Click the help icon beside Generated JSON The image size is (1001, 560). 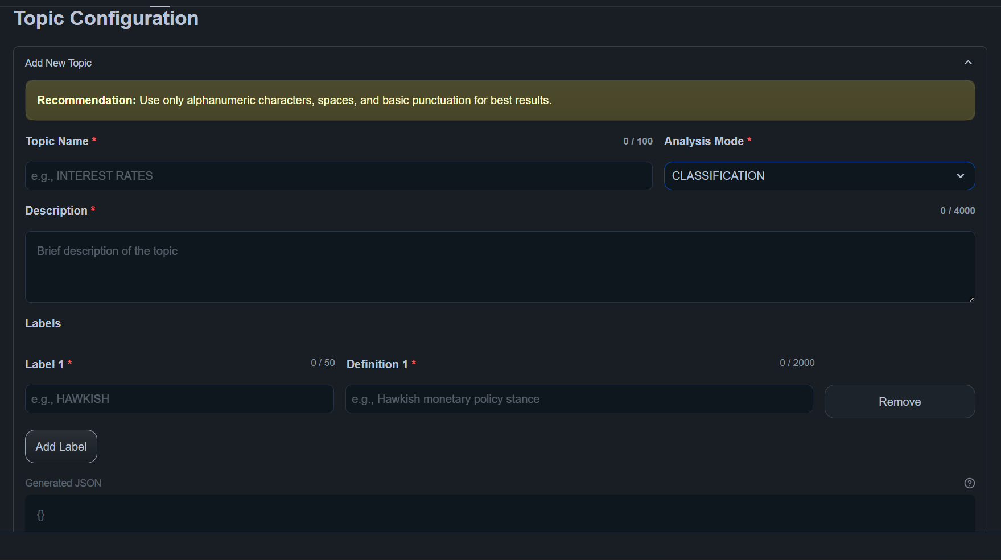click(970, 483)
